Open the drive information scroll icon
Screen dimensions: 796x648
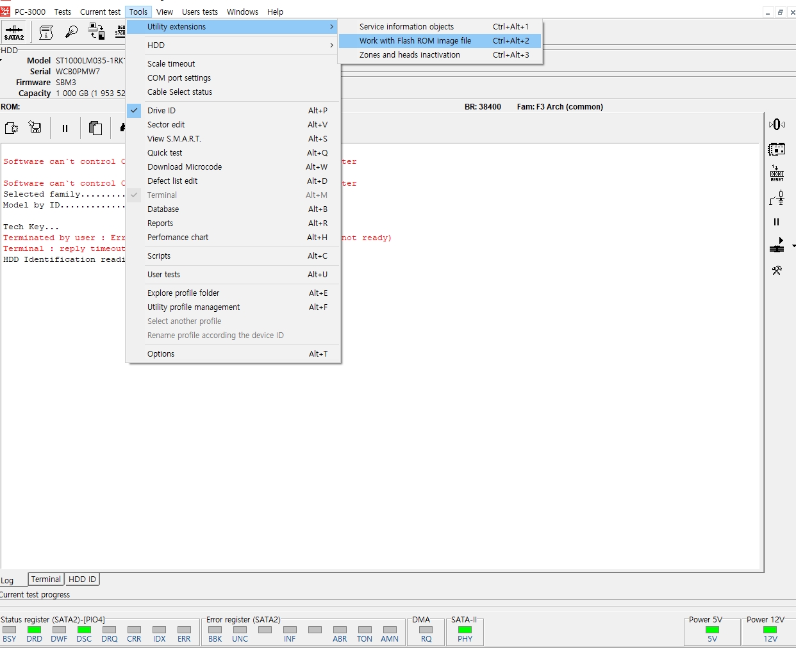click(x=46, y=32)
